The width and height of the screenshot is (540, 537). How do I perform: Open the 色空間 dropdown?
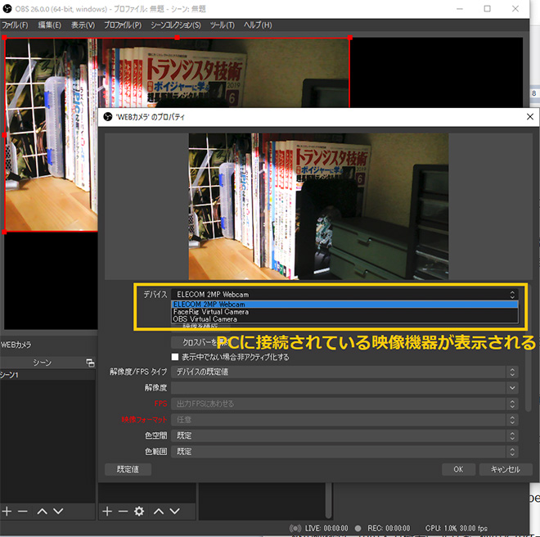tap(344, 435)
